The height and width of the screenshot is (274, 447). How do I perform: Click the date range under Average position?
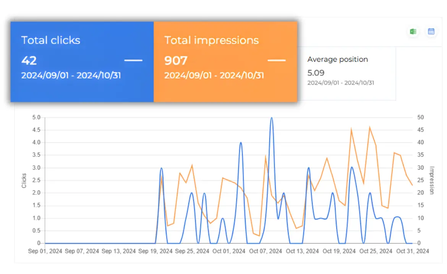(340, 83)
